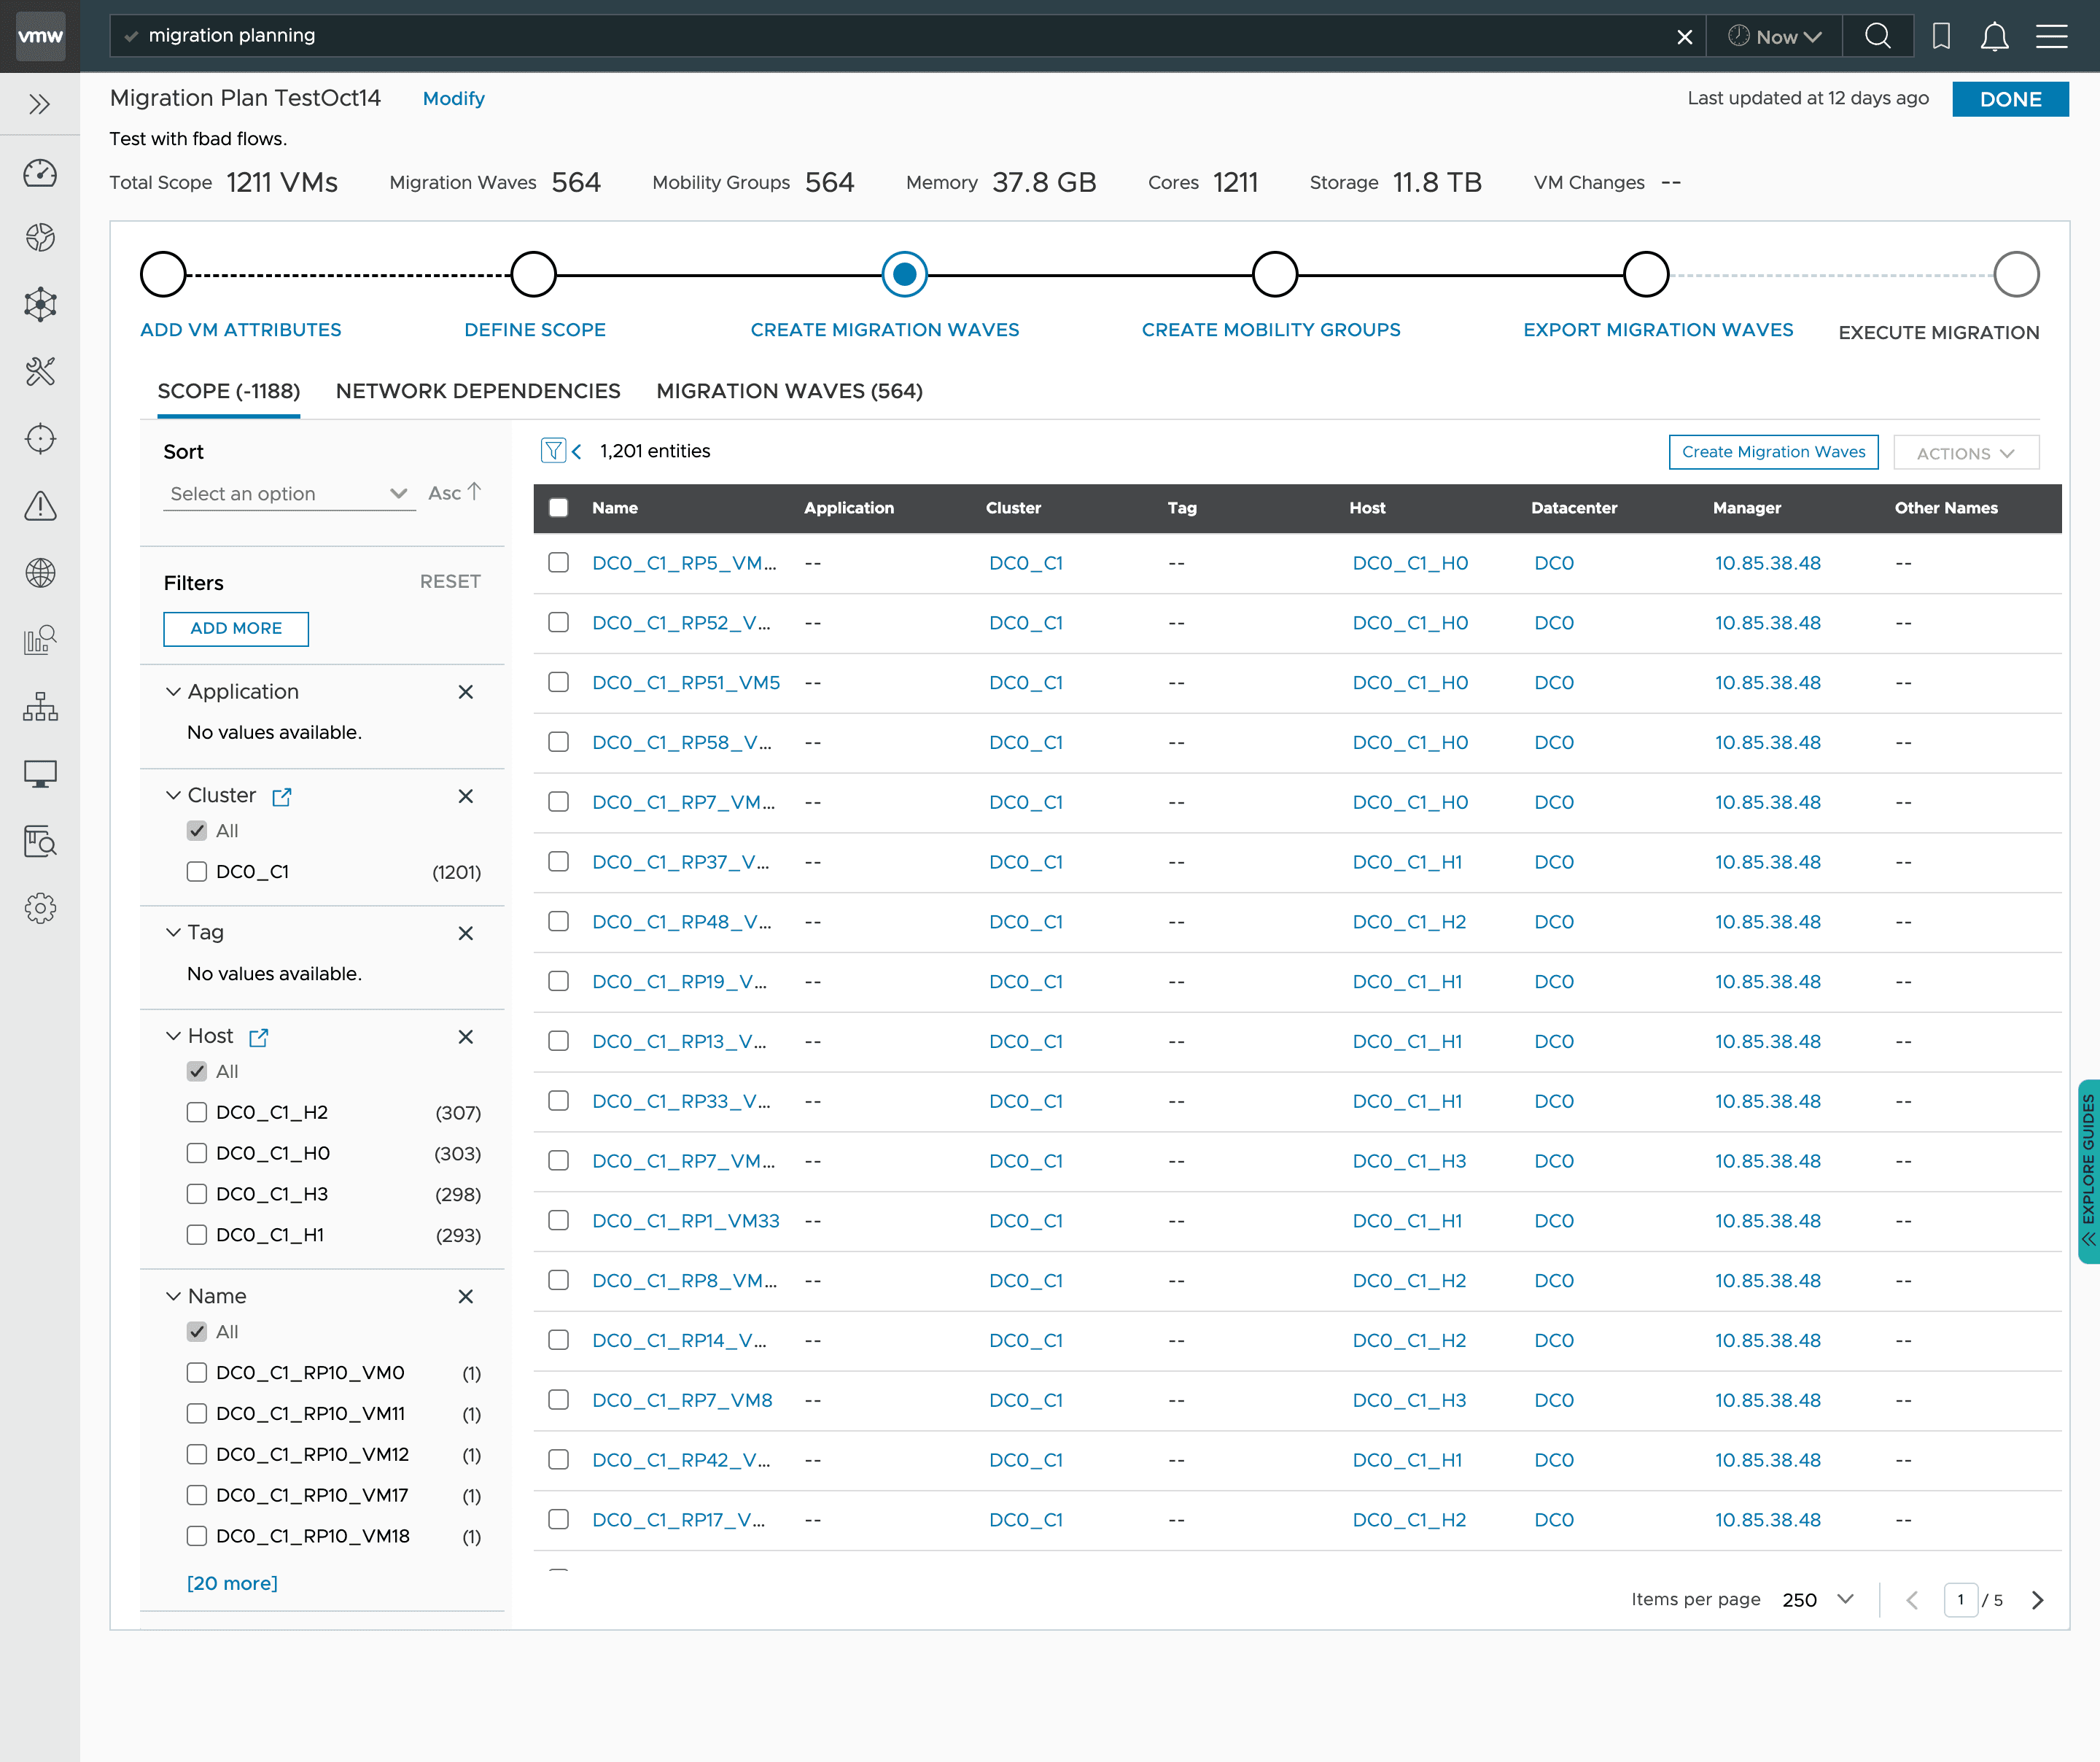Click the Modify link
This screenshot has height=1762, width=2100.
pyautogui.click(x=453, y=98)
